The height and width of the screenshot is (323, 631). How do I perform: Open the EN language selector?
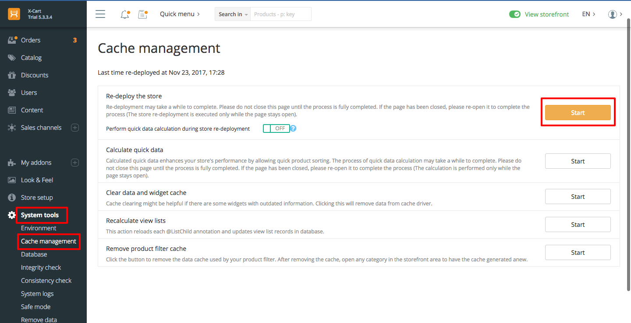(588, 14)
